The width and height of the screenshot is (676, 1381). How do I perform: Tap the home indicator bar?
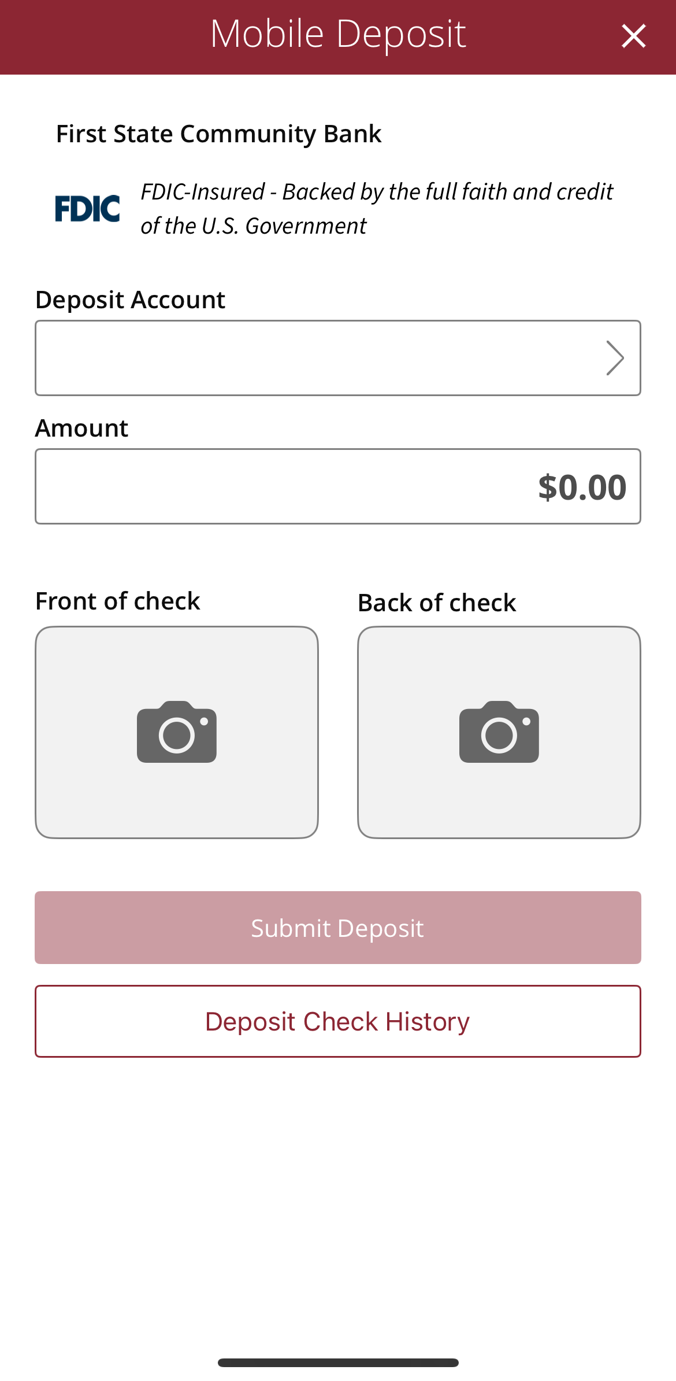tap(338, 1362)
